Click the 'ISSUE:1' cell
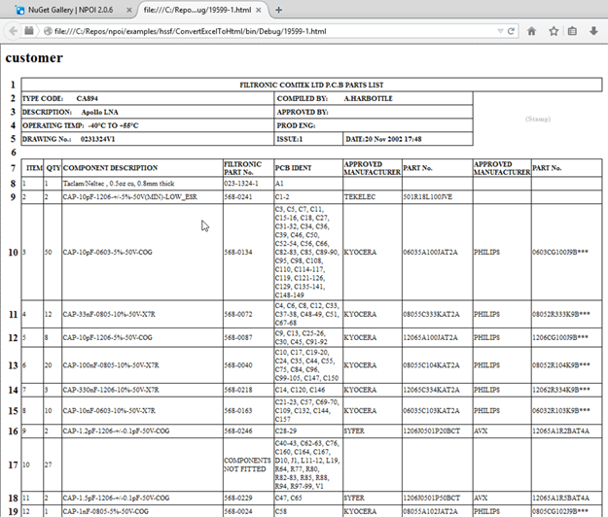This screenshot has height=517, width=608. coord(308,139)
